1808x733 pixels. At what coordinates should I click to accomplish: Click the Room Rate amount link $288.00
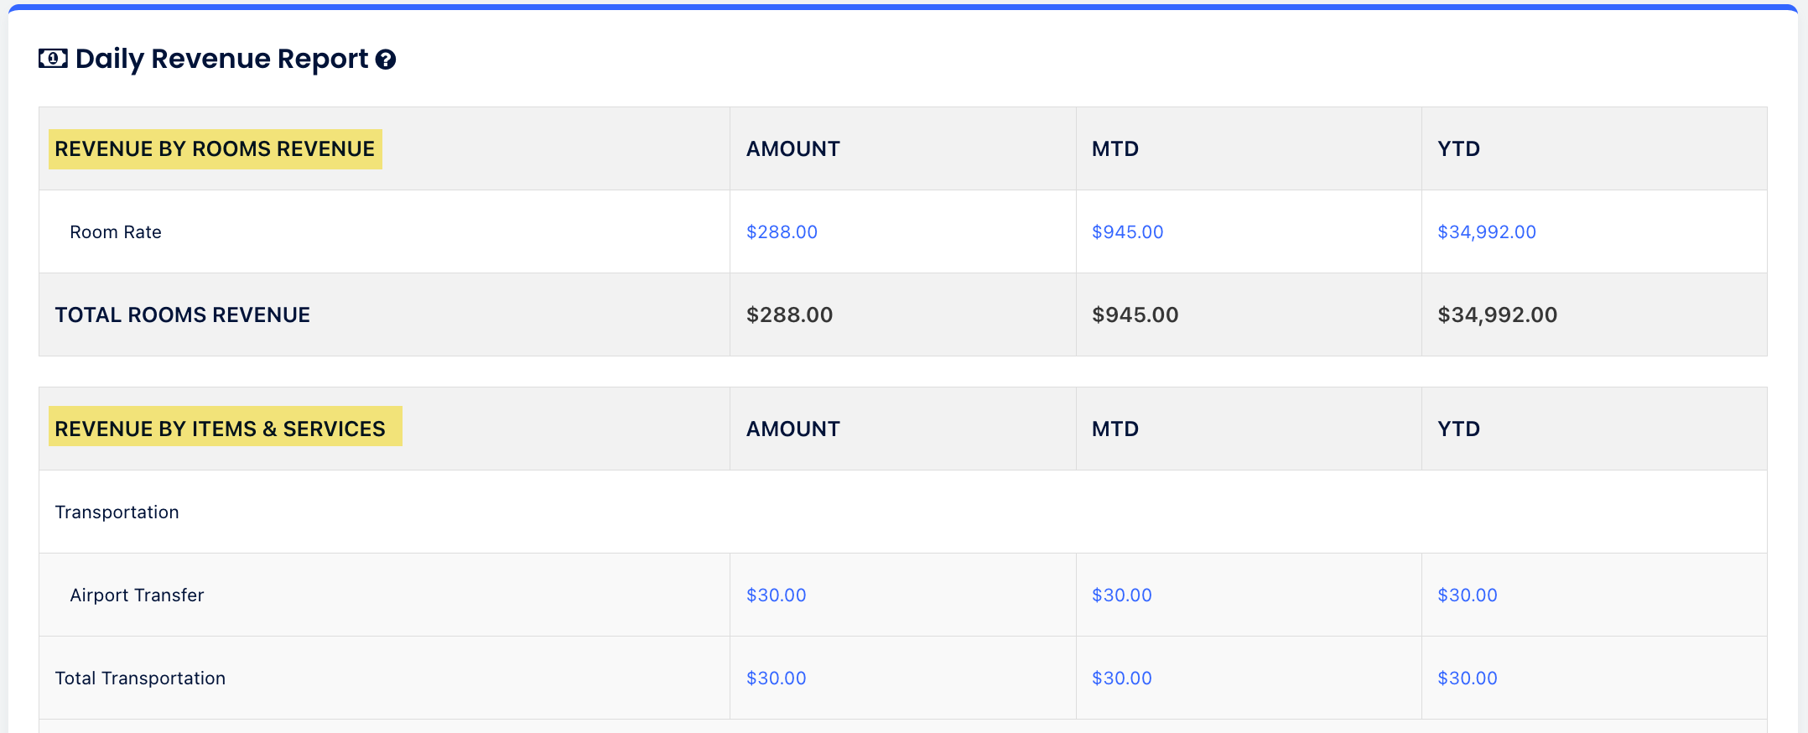782,232
